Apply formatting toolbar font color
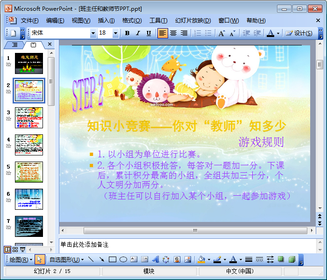 (x=270, y=33)
